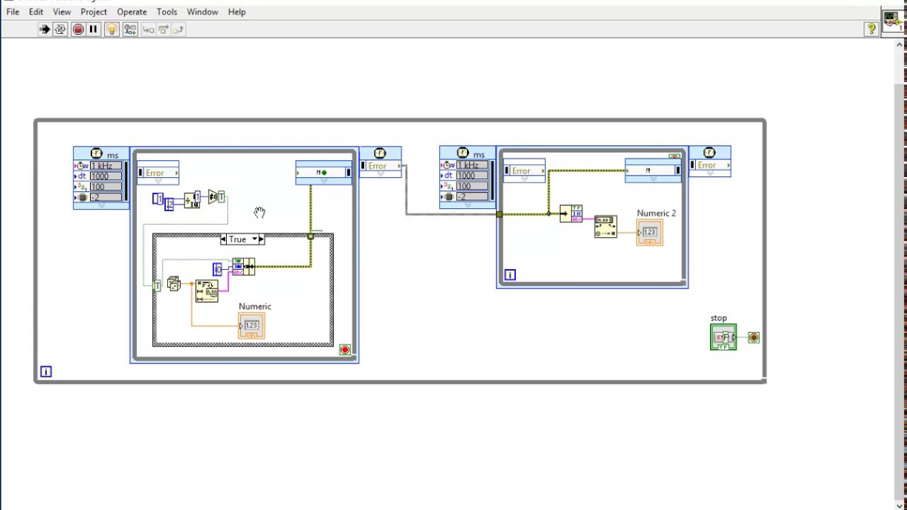Screen dimensions: 907x510
Task: Select the Number To Fractional String node
Action: (207, 291)
